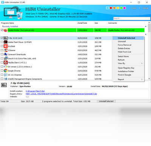This screenshot has height=146, width=151.
Task: Click the CCleaner icon
Action: (6, 50)
